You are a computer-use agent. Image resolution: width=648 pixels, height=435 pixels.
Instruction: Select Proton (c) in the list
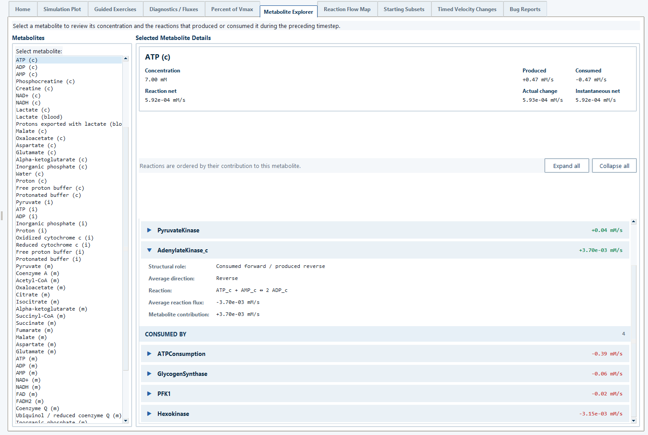click(68, 181)
